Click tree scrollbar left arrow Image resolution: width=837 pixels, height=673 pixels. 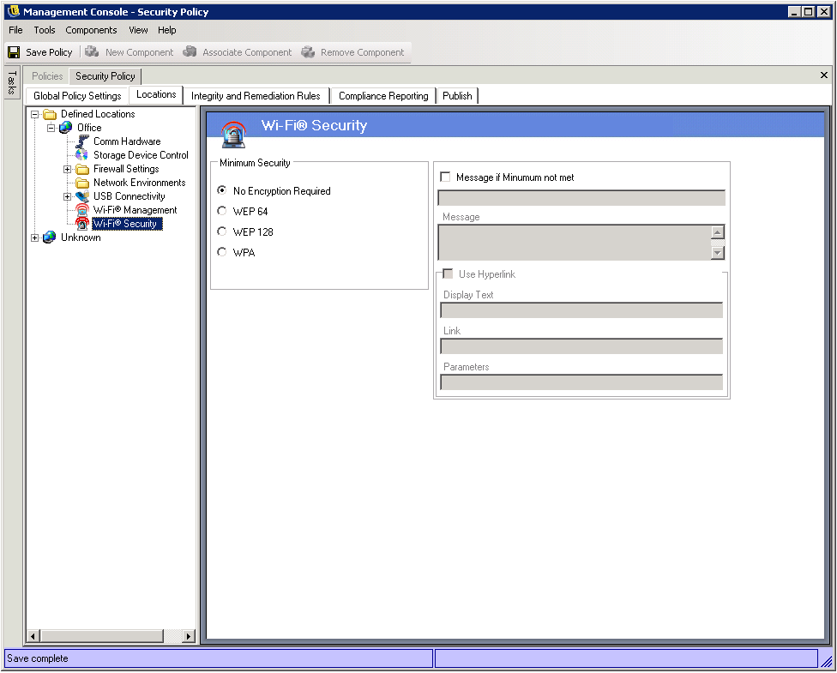(33, 635)
